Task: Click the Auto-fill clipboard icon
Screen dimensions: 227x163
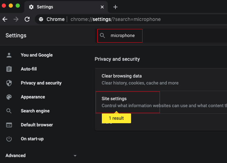Action: [9, 69]
